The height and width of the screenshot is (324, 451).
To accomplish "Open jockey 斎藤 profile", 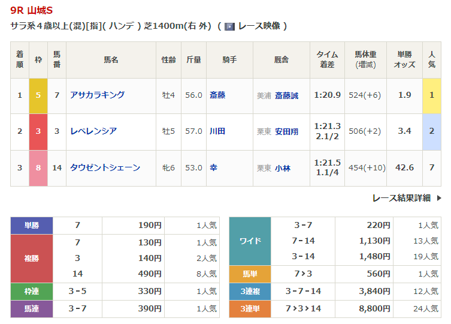I will (x=217, y=95).
